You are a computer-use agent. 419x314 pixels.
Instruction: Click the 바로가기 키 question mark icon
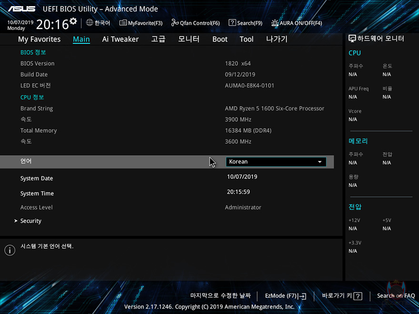tap(358, 296)
